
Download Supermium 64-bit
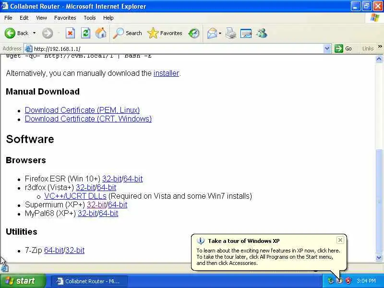click(118, 205)
